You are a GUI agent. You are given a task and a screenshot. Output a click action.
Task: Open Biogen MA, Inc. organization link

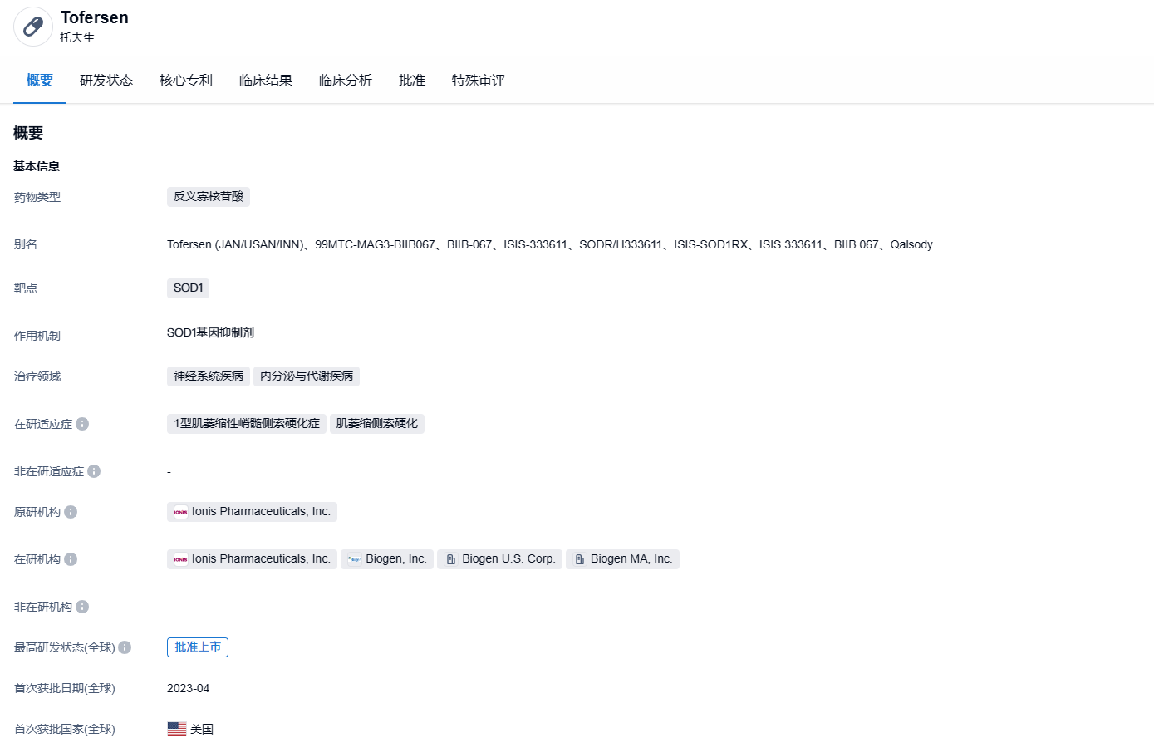[622, 559]
